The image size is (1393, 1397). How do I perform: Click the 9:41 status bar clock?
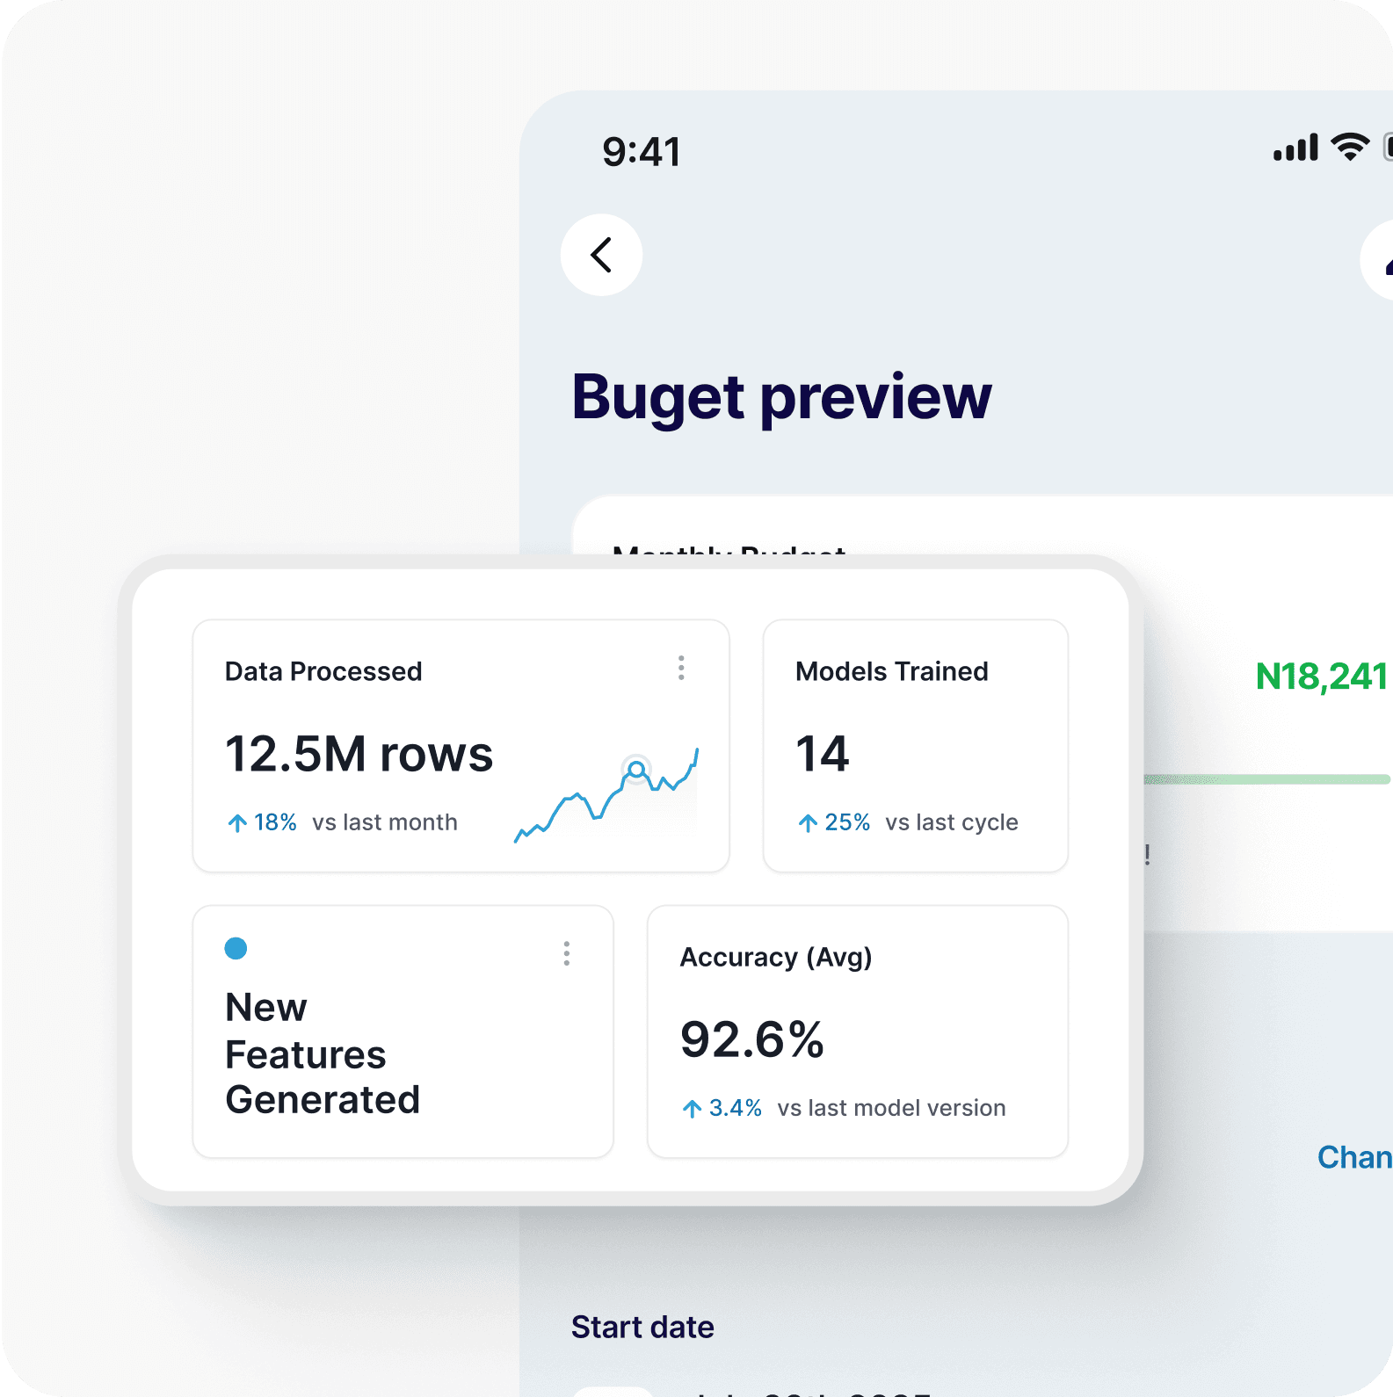click(x=641, y=152)
